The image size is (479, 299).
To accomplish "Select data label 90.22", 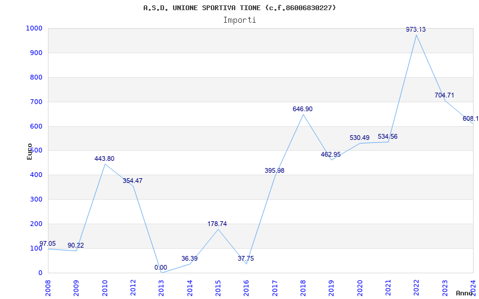I will 76,245.
